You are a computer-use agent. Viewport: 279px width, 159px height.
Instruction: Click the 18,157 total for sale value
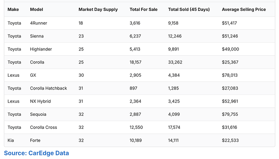(x=135, y=62)
